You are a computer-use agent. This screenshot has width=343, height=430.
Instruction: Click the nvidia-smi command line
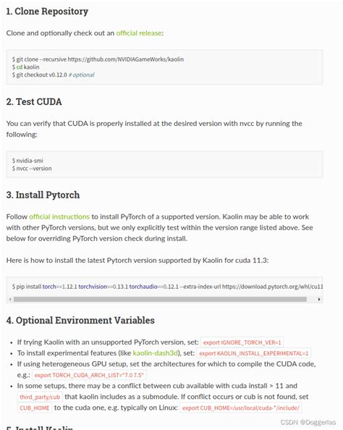click(27, 161)
